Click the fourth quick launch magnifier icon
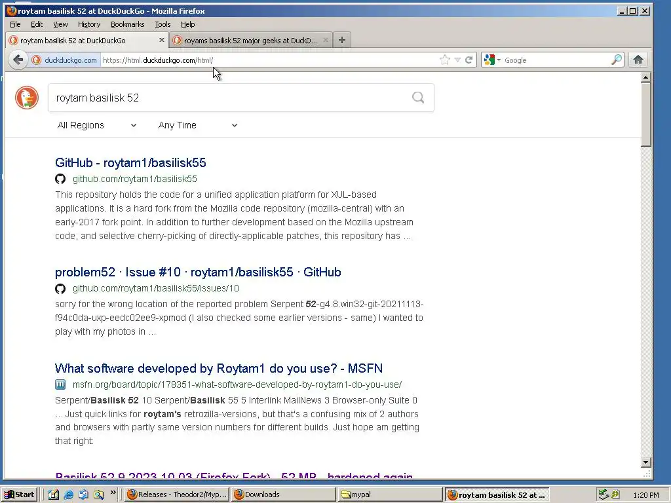The image size is (671, 503). pos(98,494)
